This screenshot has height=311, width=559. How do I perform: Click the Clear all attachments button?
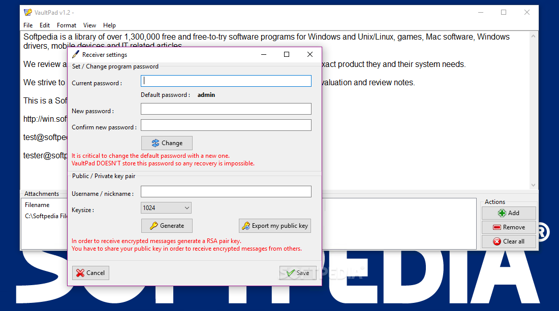pyautogui.click(x=509, y=241)
